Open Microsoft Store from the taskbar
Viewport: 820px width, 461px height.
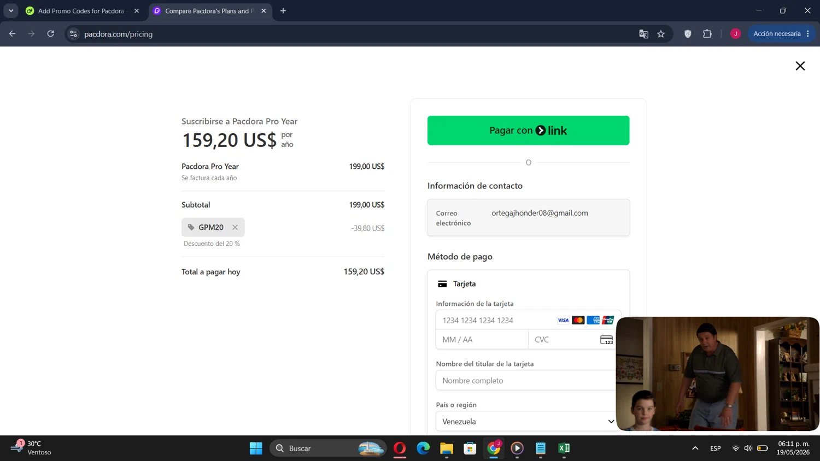(x=470, y=448)
